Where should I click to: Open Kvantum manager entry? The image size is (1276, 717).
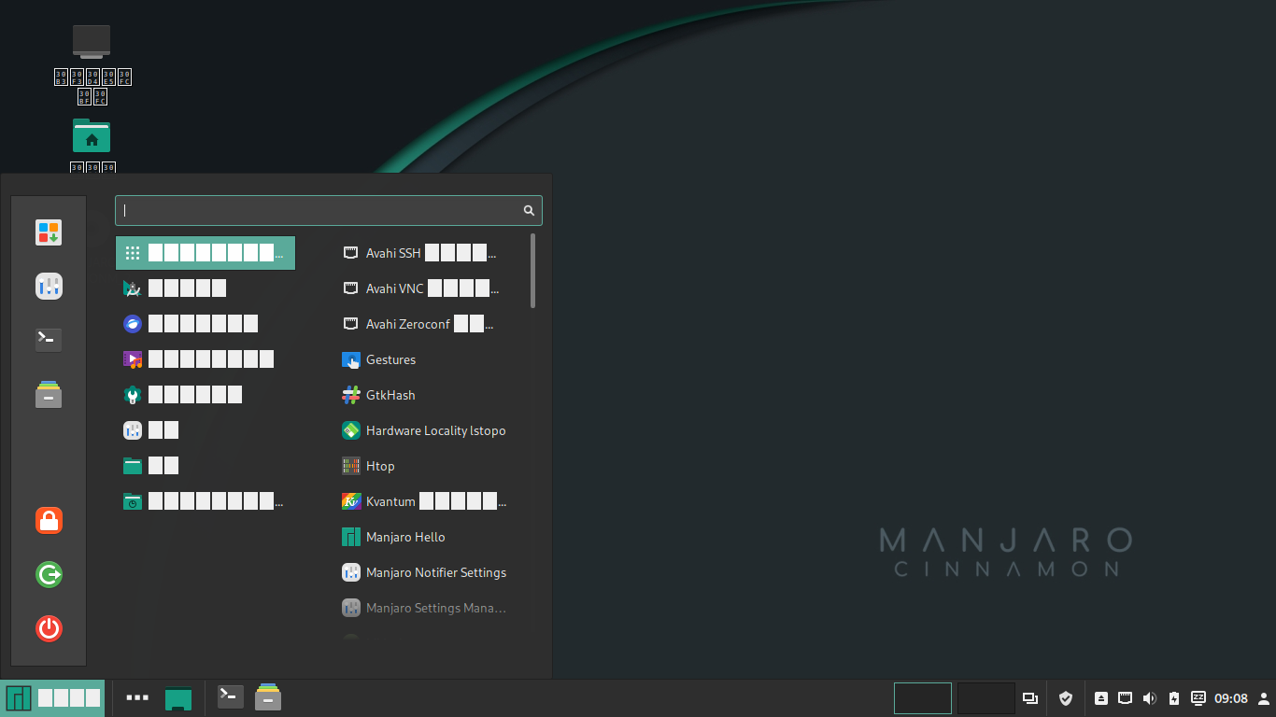[430, 501]
